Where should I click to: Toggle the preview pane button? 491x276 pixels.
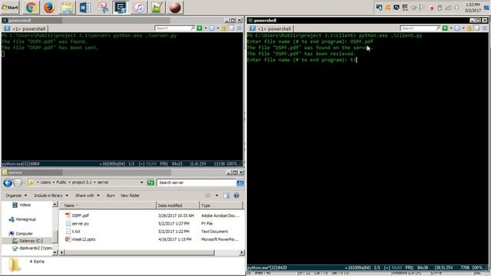tap(226, 195)
